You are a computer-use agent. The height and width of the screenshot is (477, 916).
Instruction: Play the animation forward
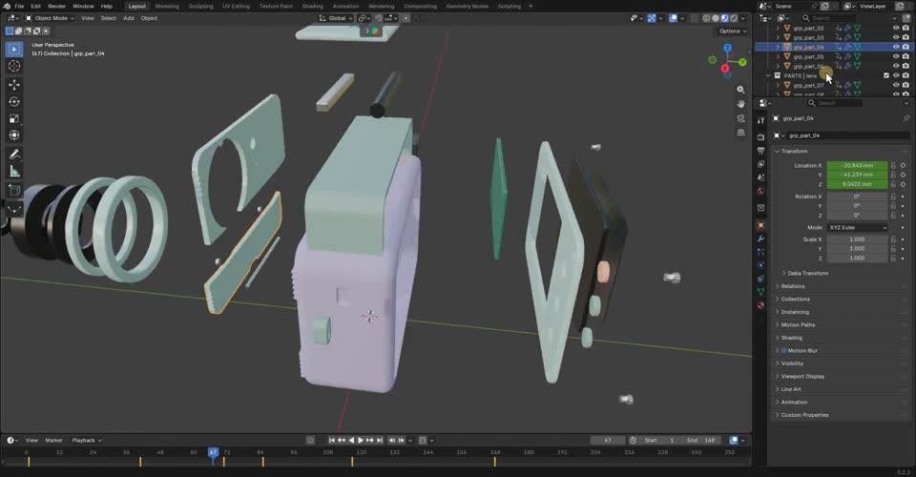361,440
